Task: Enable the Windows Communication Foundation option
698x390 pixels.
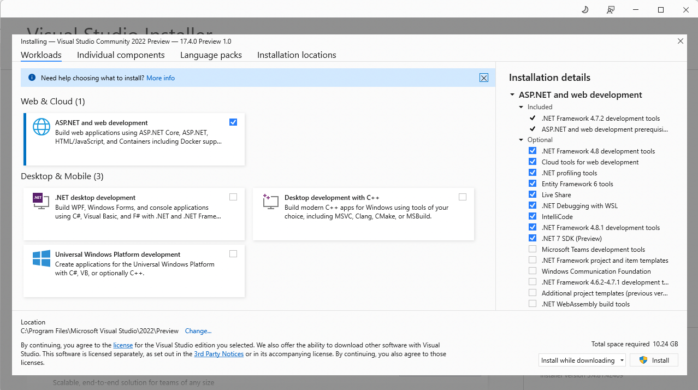Action: click(x=533, y=270)
